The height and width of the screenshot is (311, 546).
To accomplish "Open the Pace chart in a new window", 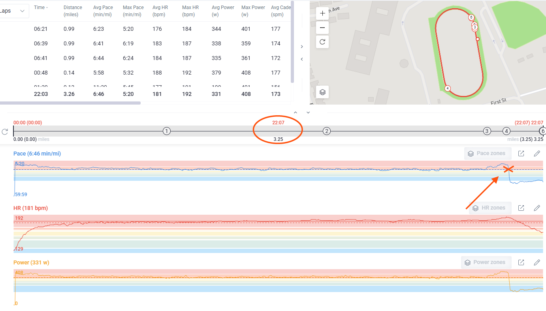I will (x=521, y=153).
